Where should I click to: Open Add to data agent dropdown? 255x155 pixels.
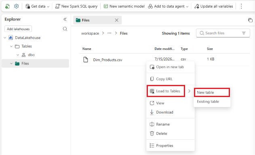[x=168, y=6]
